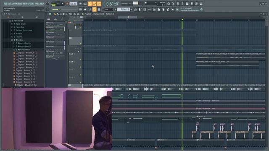Click the plus button after Pattern 3
269x151 pixels.
pyautogui.click(x=132, y=10)
